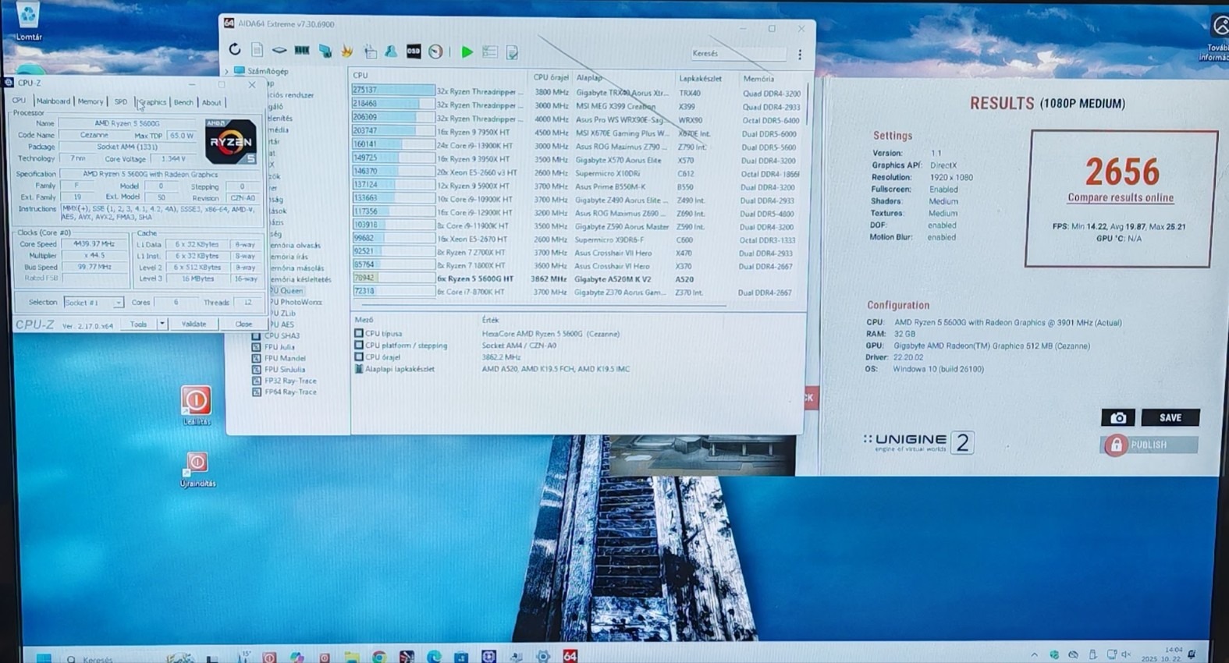Open the Leállítás shutdown desktop shortcut
The image size is (1229, 663).
(196, 406)
